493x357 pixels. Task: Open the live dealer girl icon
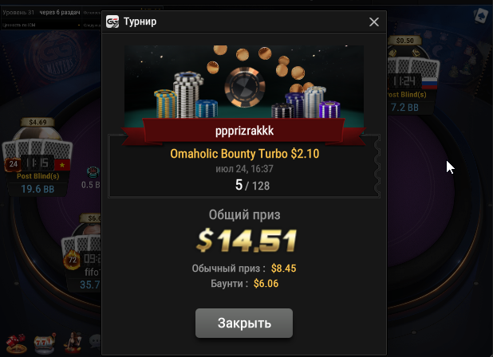(x=73, y=343)
